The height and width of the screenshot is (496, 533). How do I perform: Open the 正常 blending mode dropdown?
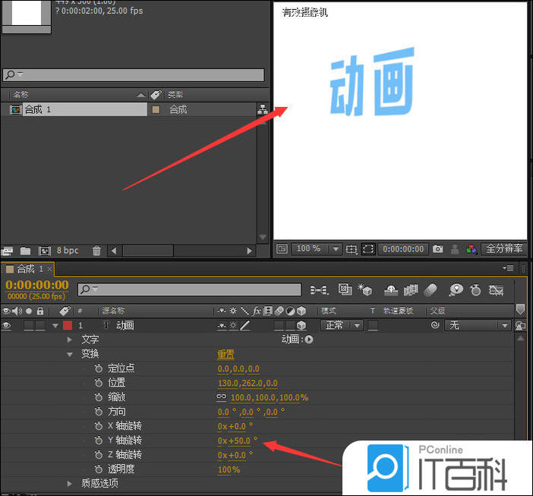(341, 325)
